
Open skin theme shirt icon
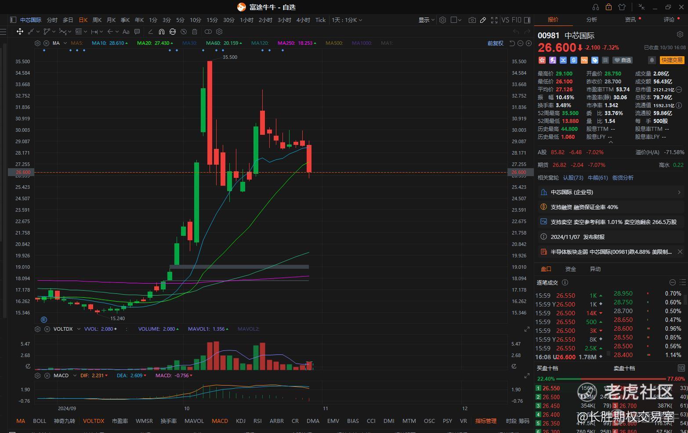coord(622,7)
